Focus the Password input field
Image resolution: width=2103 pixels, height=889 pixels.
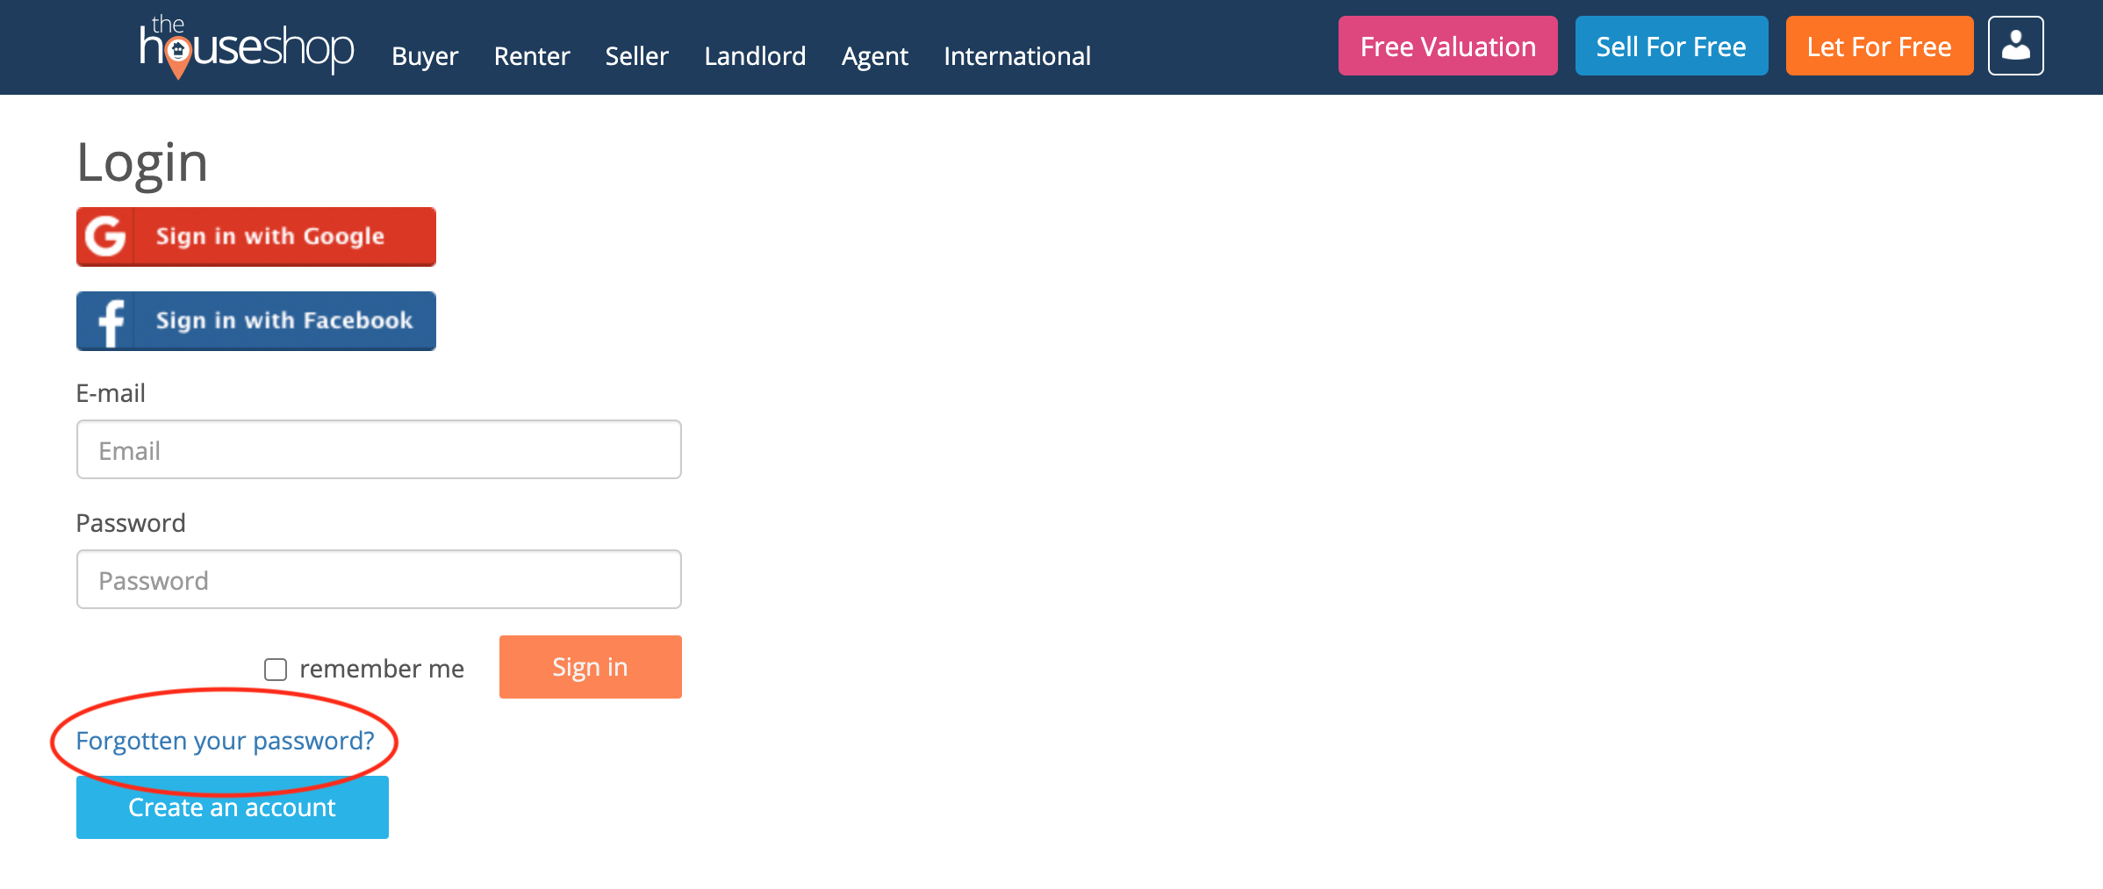tap(379, 579)
